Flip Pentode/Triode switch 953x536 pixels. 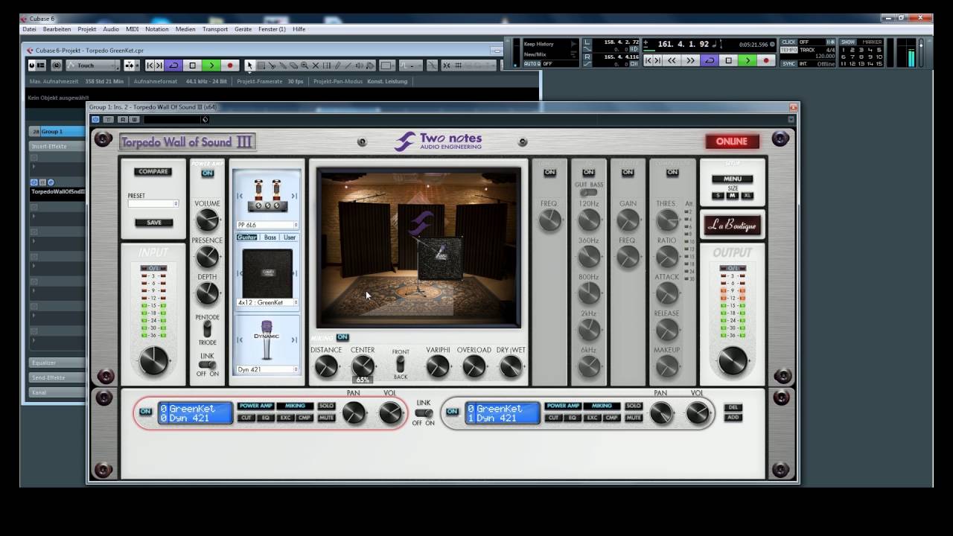[207, 328]
